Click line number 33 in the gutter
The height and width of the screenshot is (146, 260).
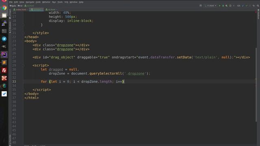(14, 82)
